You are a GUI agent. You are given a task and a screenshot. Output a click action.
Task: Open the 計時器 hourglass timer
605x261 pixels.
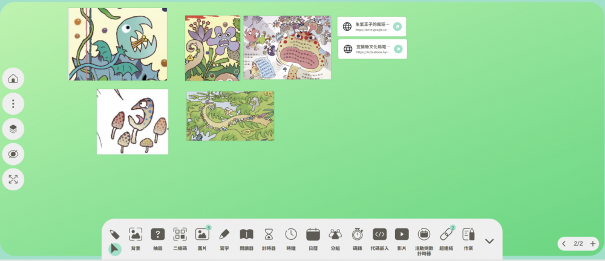[x=269, y=238]
